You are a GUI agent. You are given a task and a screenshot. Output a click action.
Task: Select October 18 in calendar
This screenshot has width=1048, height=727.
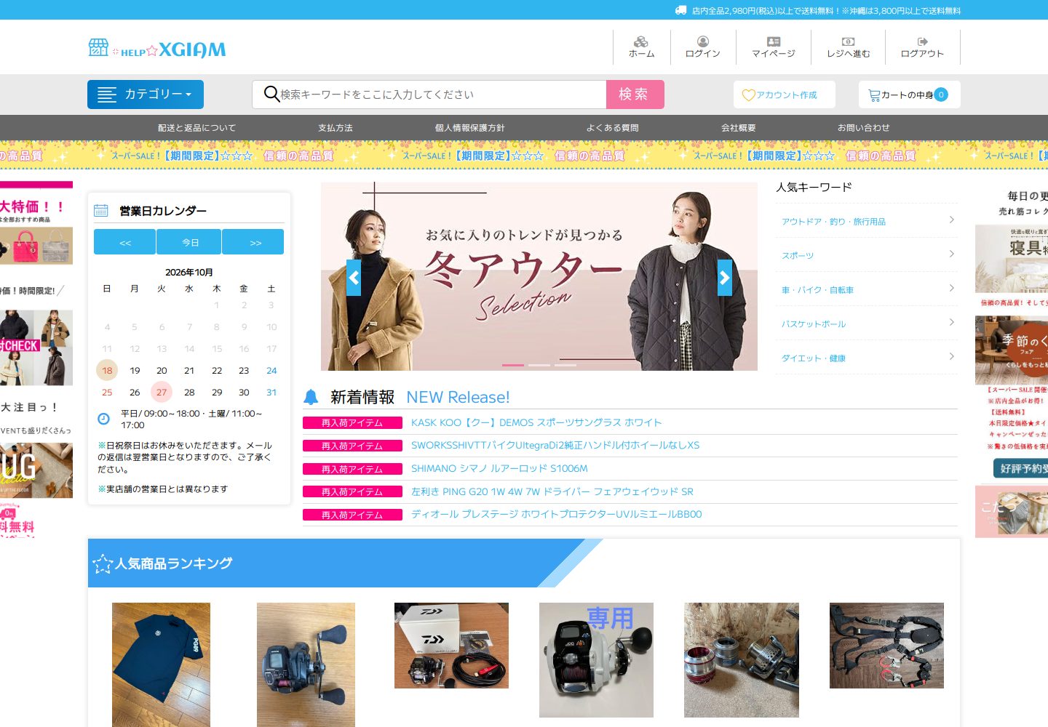point(107,370)
